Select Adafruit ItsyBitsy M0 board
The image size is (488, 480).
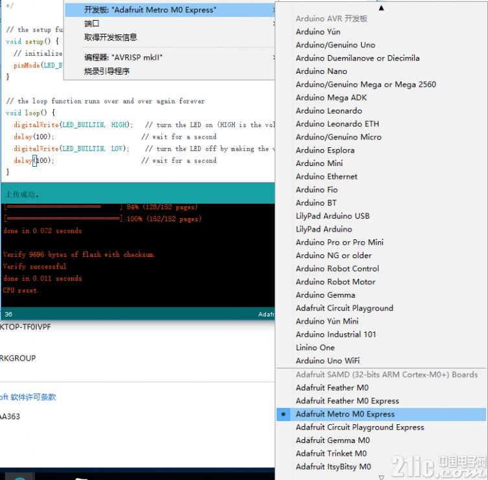coord(381,466)
